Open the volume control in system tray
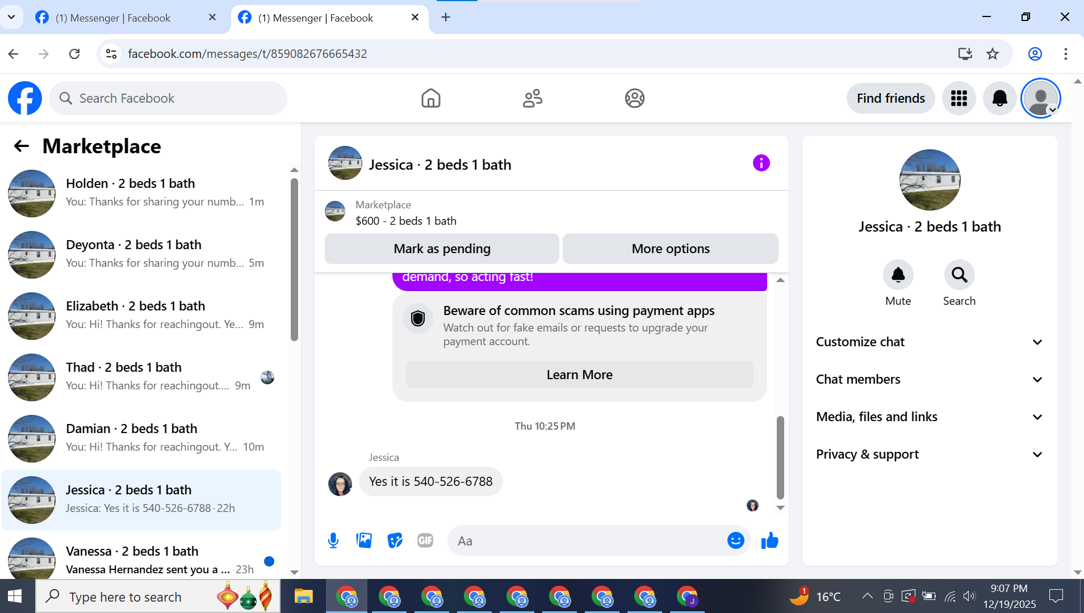 [x=969, y=597]
